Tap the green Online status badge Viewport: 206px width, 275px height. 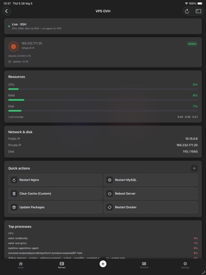(192, 44)
